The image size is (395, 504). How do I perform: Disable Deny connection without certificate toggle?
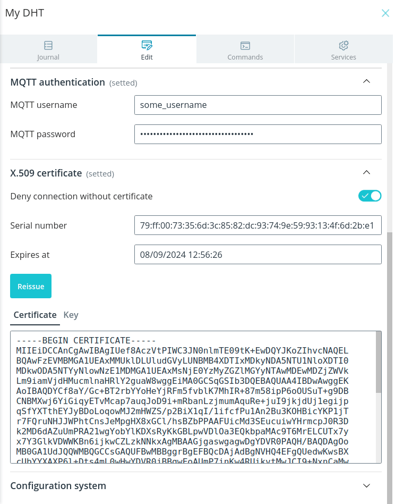pos(370,196)
